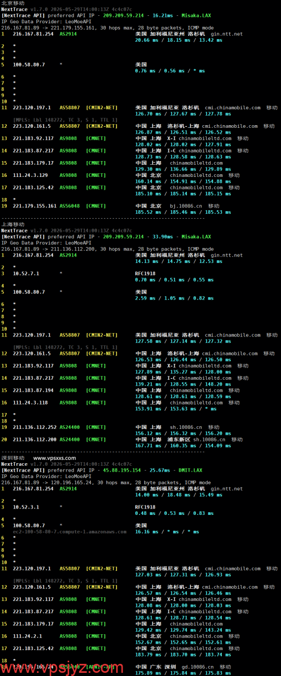This screenshot has height=676, width=281.
Task: Click timings 16.16 ms / * ms / * ms
Action: pos(167,532)
